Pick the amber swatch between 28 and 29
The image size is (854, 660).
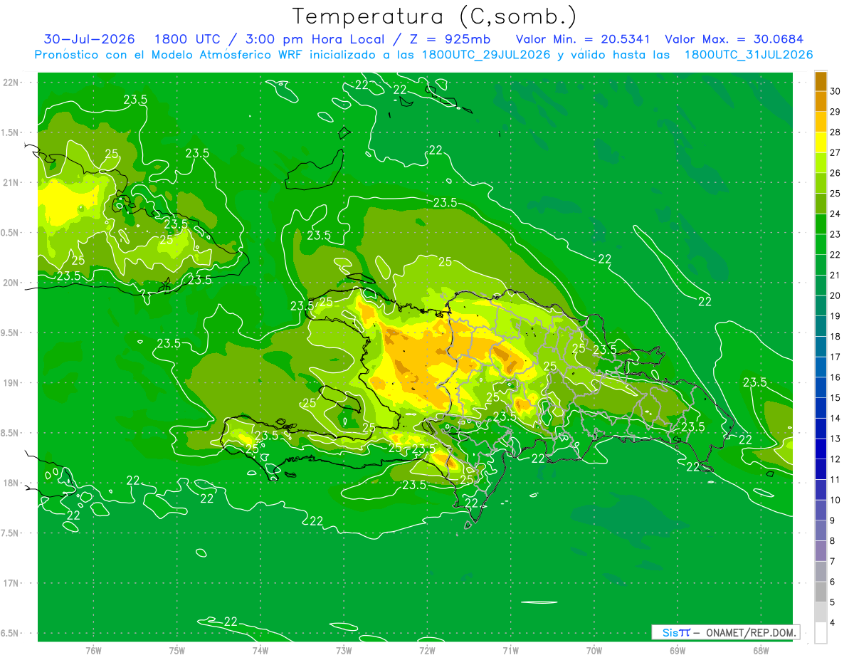coord(821,122)
